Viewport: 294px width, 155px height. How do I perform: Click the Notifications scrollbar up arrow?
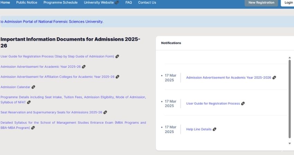pos(290,58)
